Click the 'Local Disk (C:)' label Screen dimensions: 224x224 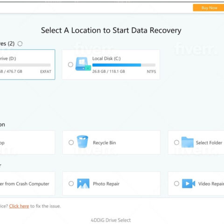pyautogui.click(x=106, y=58)
